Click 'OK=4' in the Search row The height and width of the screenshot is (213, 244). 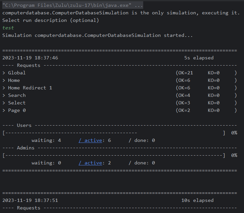click(184, 95)
